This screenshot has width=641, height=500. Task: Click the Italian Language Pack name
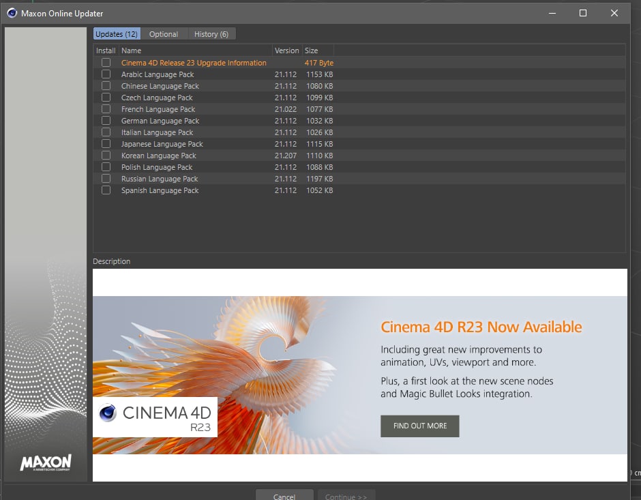[x=157, y=132]
